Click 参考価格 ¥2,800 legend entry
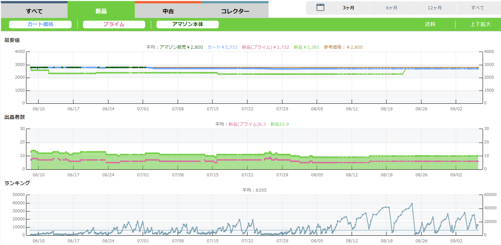 343,47
